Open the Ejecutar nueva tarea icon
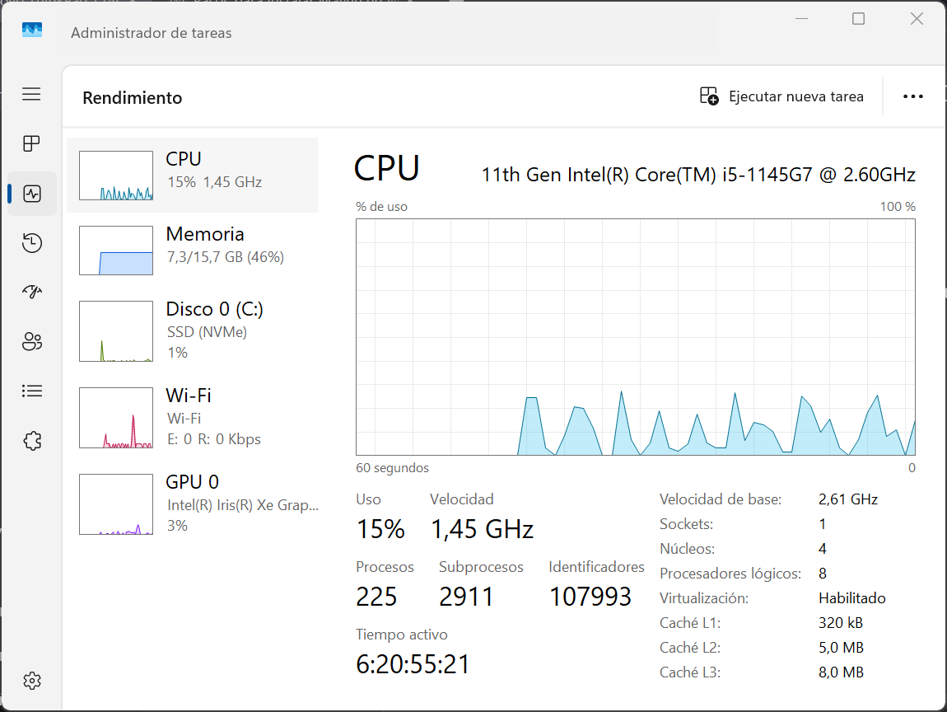This screenshot has width=947, height=712. click(707, 96)
